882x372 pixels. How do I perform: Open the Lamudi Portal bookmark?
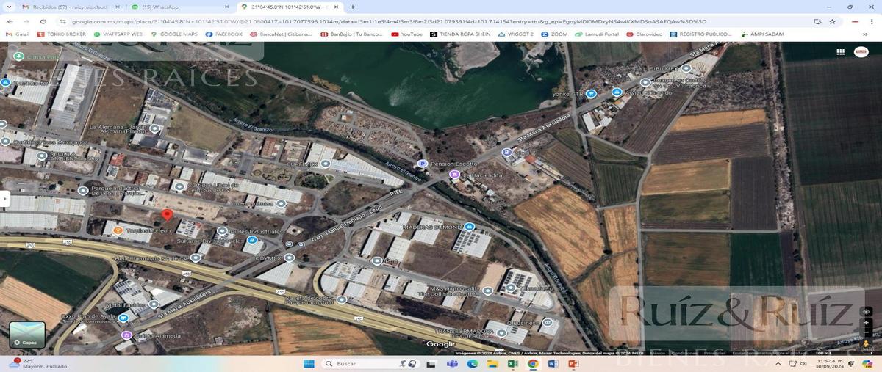[595, 34]
